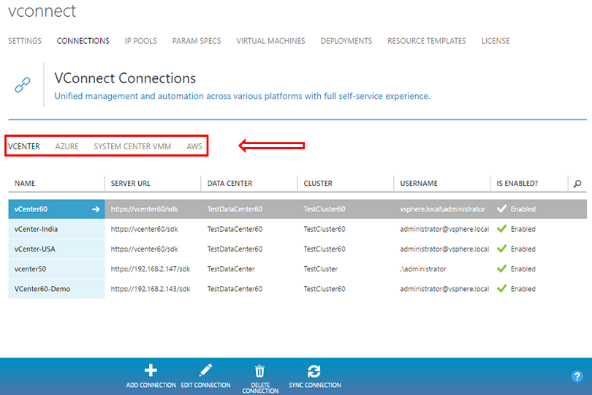Go to the License tab

[496, 41]
